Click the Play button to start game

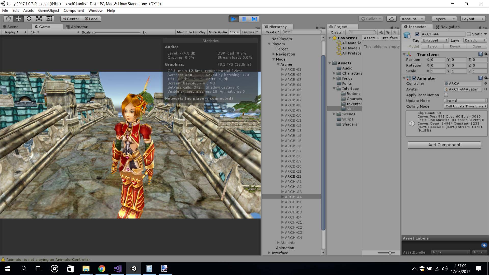(233, 19)
